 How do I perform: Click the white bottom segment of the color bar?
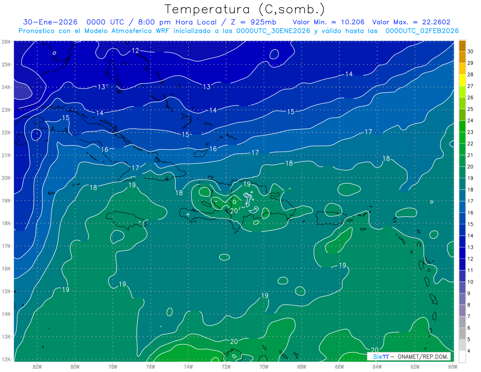(462, 356)
